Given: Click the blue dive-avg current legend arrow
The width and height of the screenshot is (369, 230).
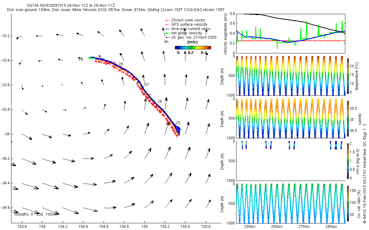Looking at the screenshot, I should point(167,29).
